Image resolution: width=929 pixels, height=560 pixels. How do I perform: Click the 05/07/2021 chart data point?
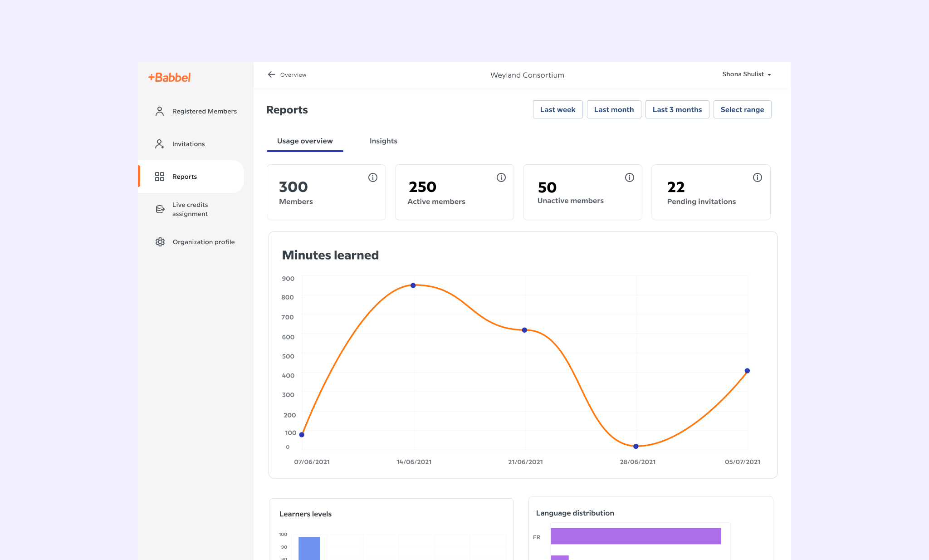point(747,371)
